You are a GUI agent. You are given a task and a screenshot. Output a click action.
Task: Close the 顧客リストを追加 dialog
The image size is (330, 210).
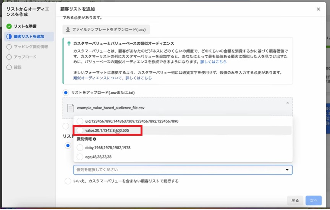[319, 9]
